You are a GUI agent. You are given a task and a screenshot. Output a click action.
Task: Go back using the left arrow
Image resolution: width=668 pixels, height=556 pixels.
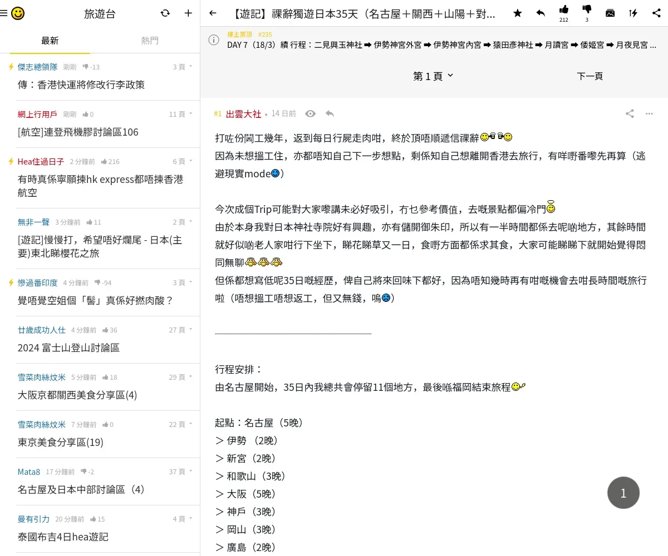[213, 13]
